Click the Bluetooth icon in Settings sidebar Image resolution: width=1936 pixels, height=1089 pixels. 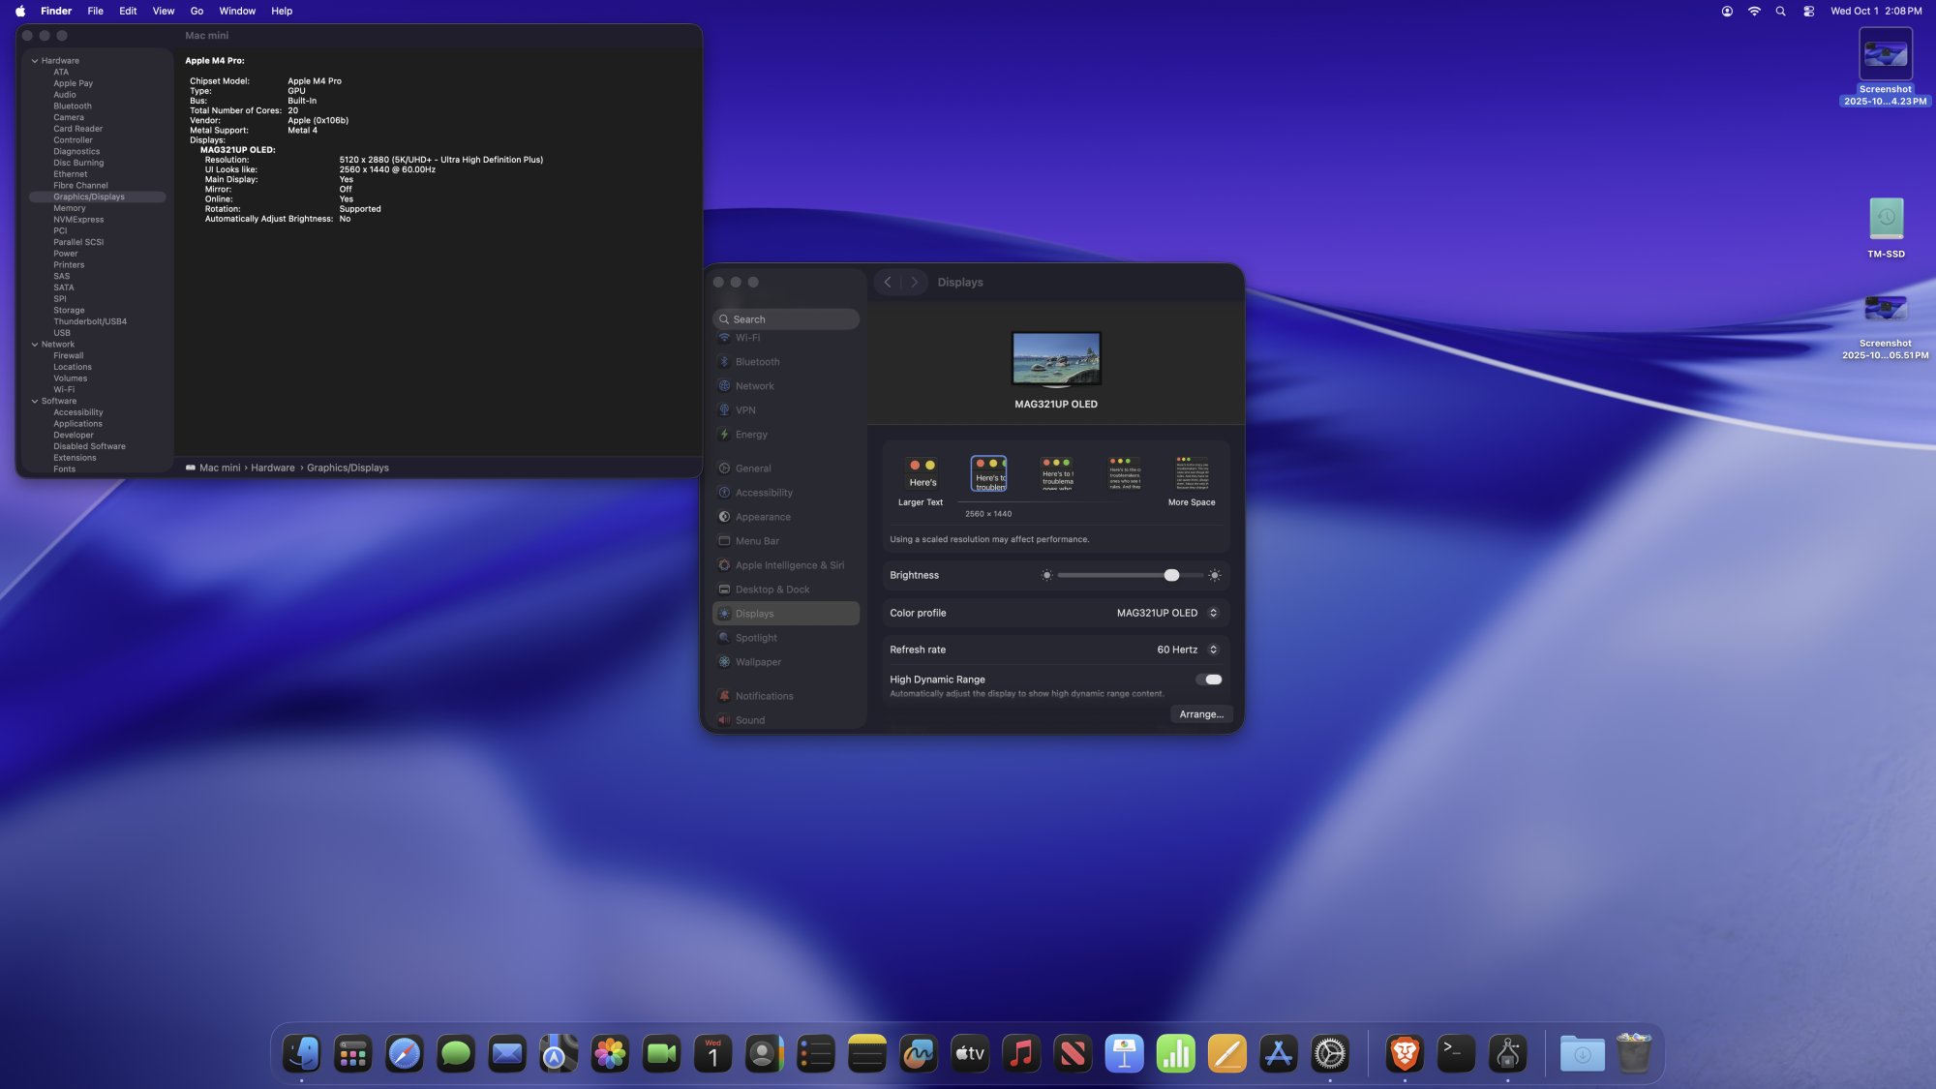724,362
